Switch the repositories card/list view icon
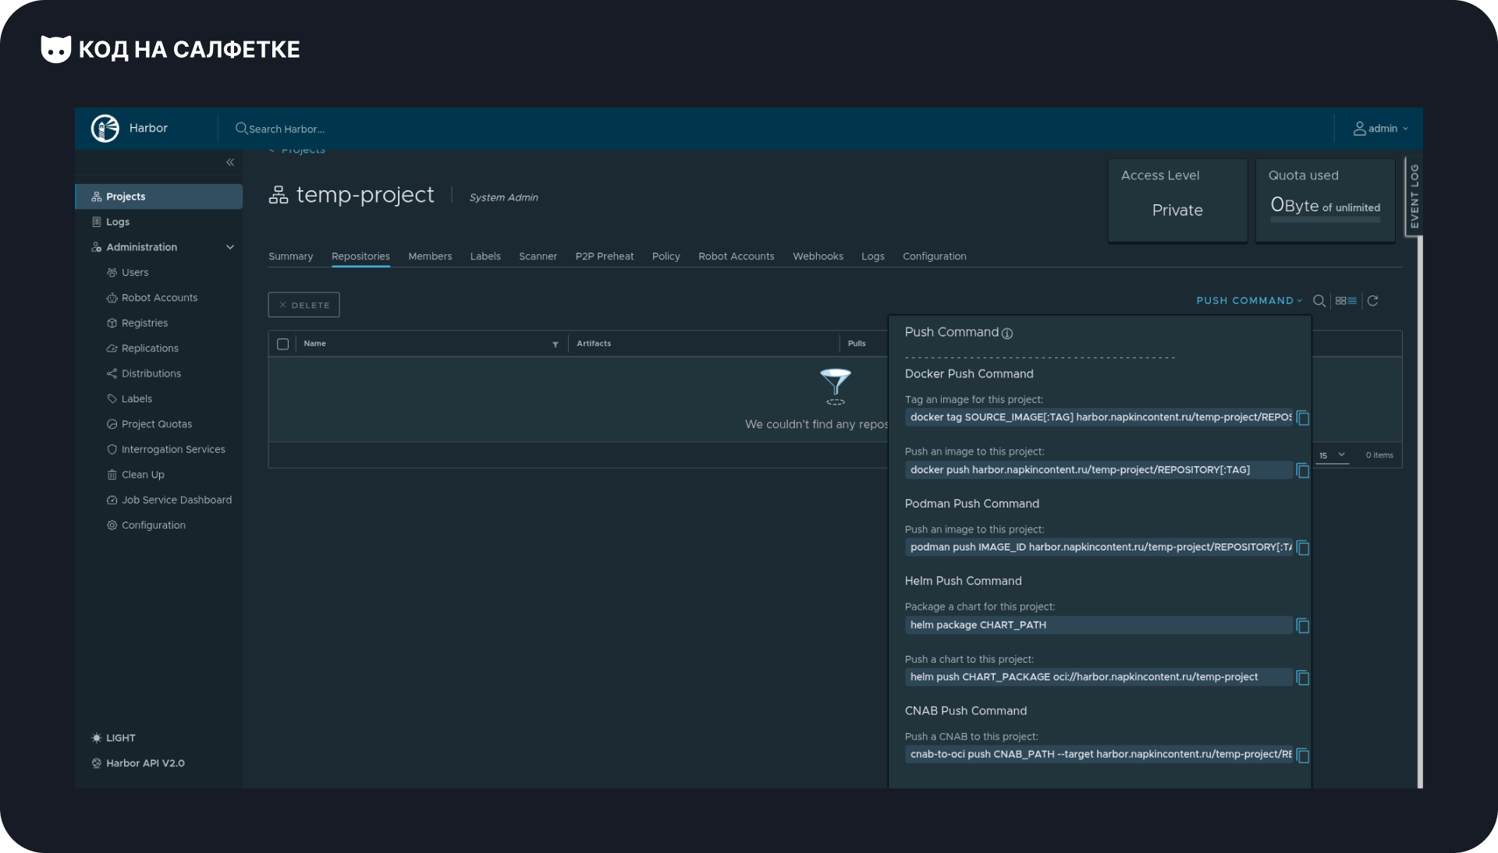 tap(1346, 300)
